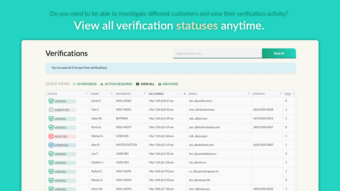Toggle the Occurred column sort arrow
The width and height of the screenshot is (340, 191).
click(185, 94)
